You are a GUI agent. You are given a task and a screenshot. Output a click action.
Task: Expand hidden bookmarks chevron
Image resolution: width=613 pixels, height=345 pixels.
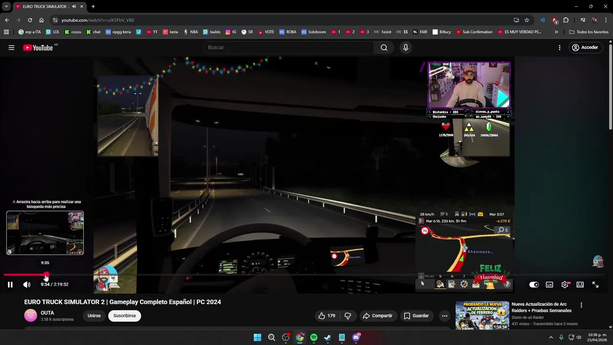point(556,32)
